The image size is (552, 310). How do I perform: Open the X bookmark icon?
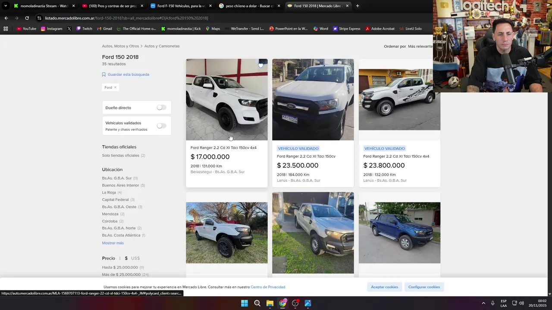tap(69, 28)
